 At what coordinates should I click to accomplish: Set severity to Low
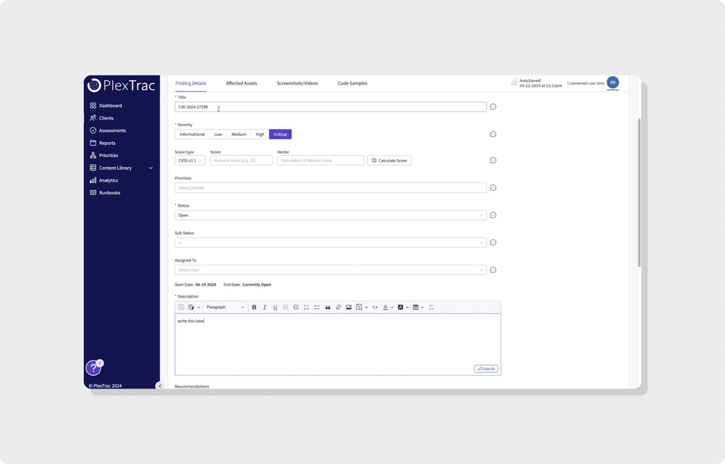tap(218, 135)
